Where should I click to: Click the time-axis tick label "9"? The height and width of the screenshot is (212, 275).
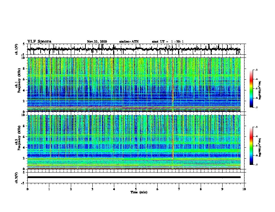click(222, 189)
